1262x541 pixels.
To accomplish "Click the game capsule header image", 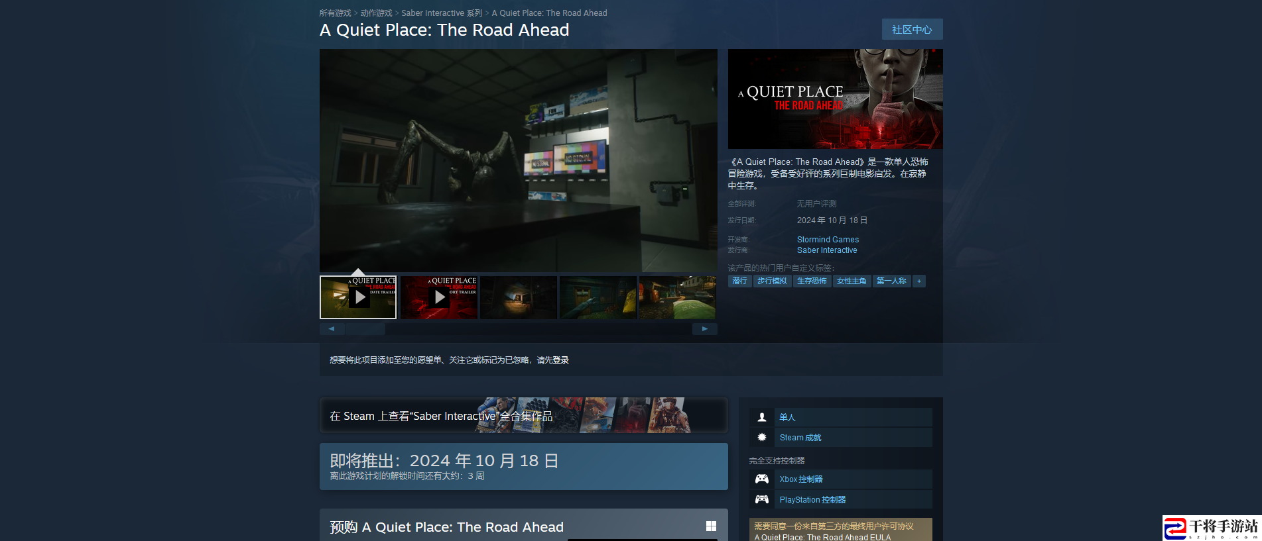I will [836, 99].
